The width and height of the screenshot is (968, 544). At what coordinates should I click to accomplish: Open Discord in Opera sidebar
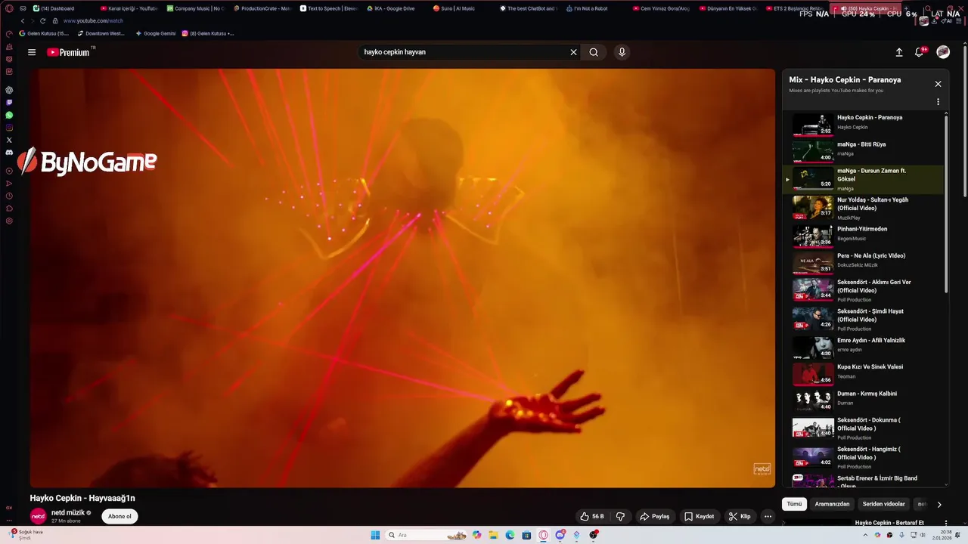pos(9,153)
